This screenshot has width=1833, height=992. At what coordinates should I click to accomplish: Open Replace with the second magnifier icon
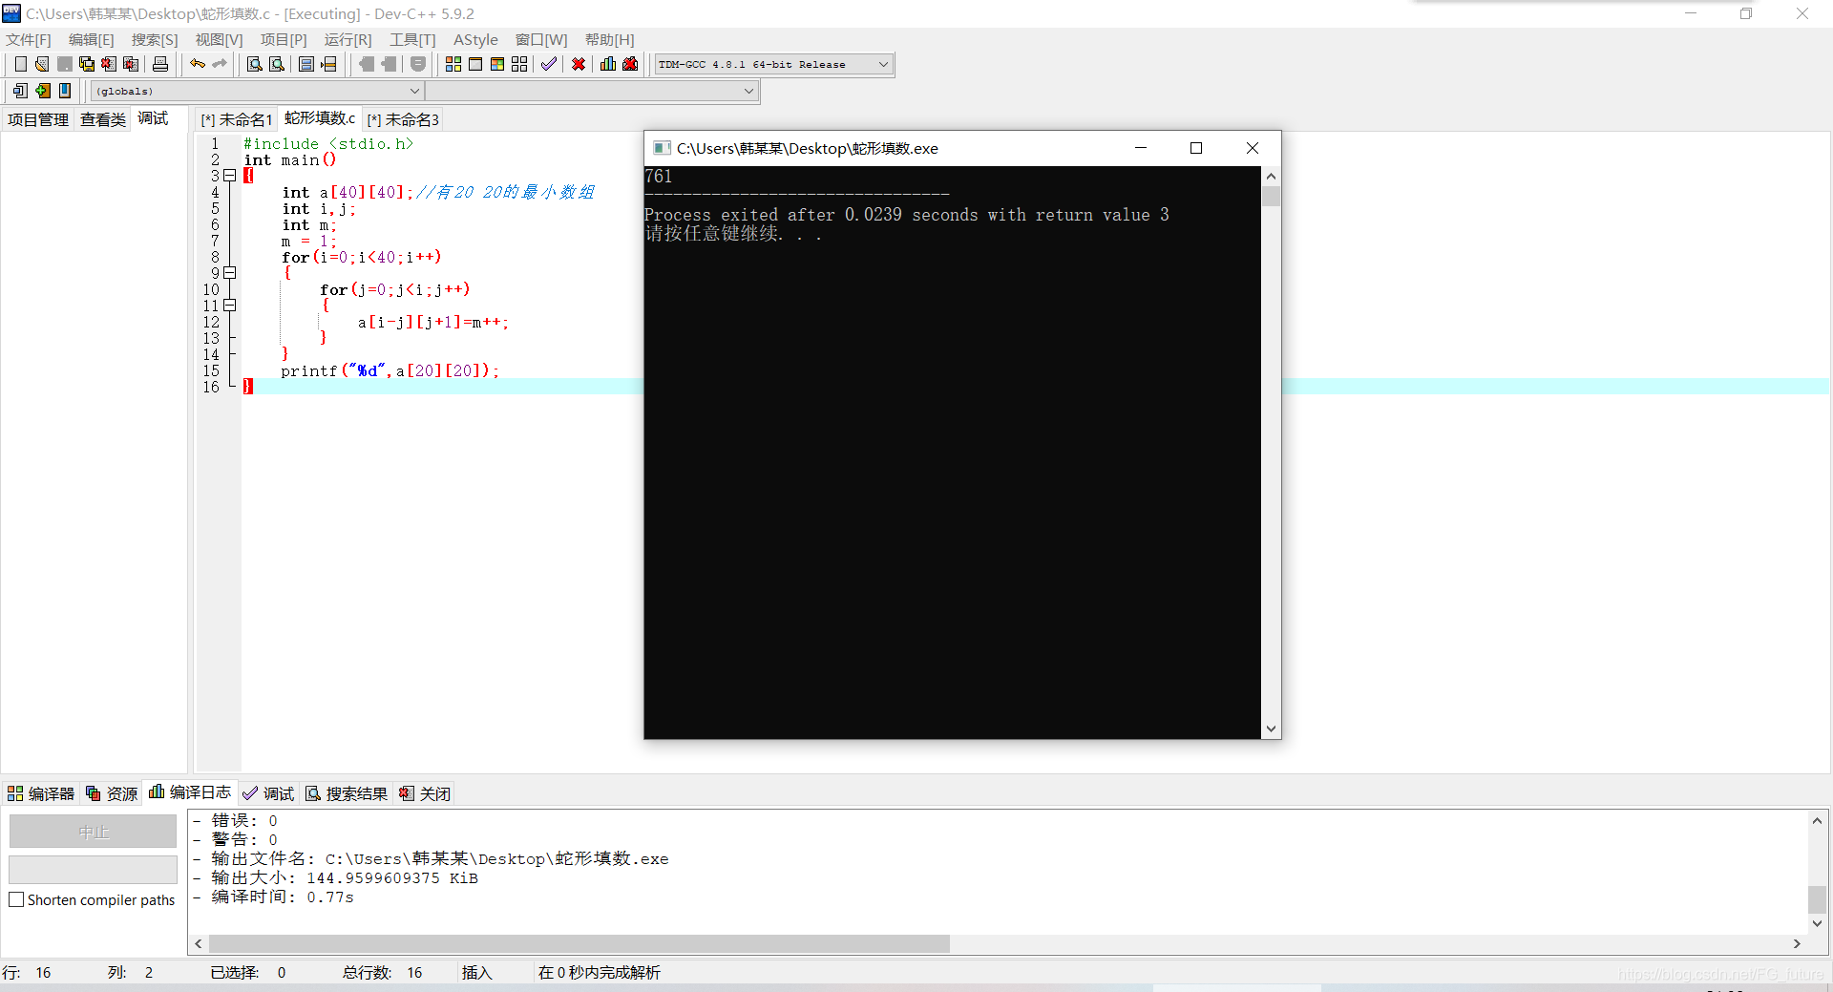(276, 64)
